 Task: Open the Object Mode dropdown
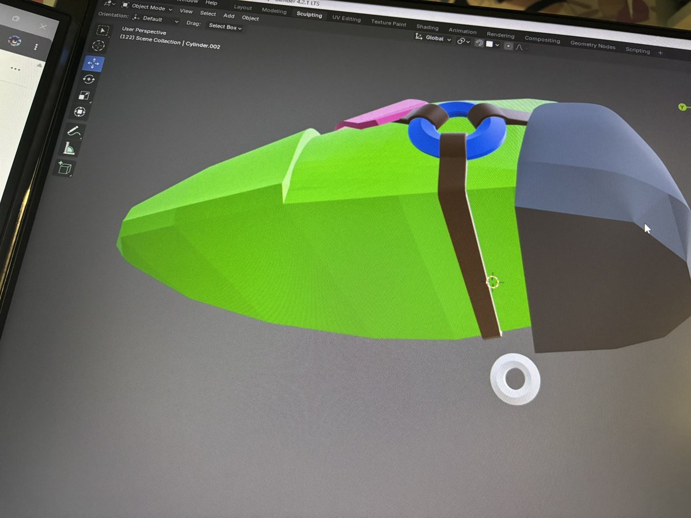click(147, 7)
